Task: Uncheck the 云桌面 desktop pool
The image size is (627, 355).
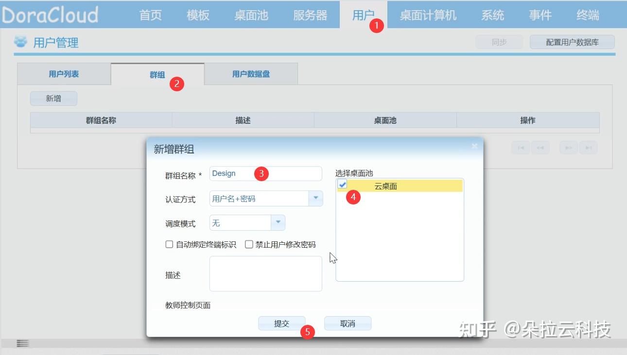Action: coord(343,184)
